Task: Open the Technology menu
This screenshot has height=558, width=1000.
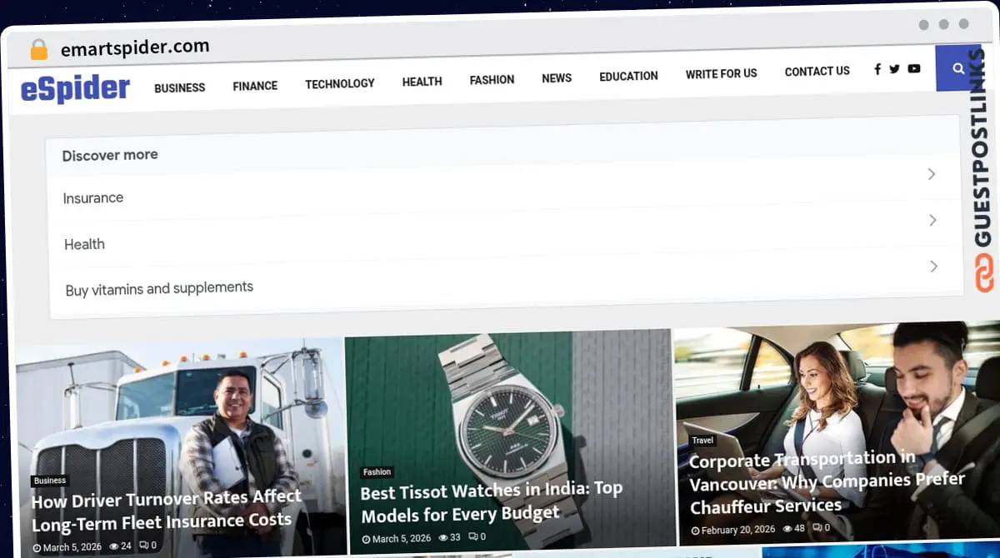Action: point(340,83)
